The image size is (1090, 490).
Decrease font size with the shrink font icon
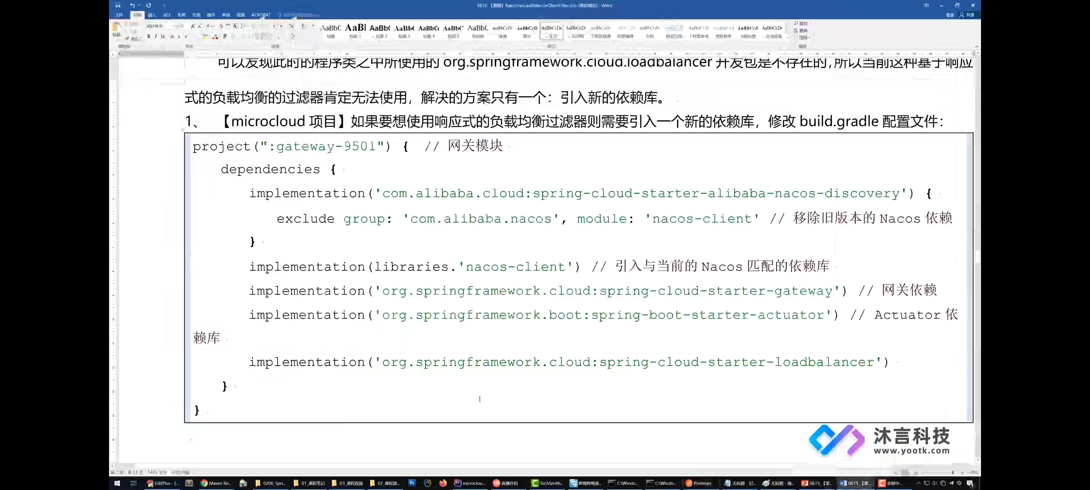(x=200, y=26)
